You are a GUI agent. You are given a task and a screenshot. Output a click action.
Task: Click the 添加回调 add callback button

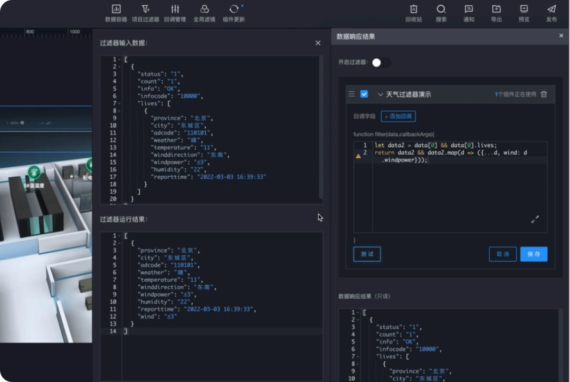398,116
